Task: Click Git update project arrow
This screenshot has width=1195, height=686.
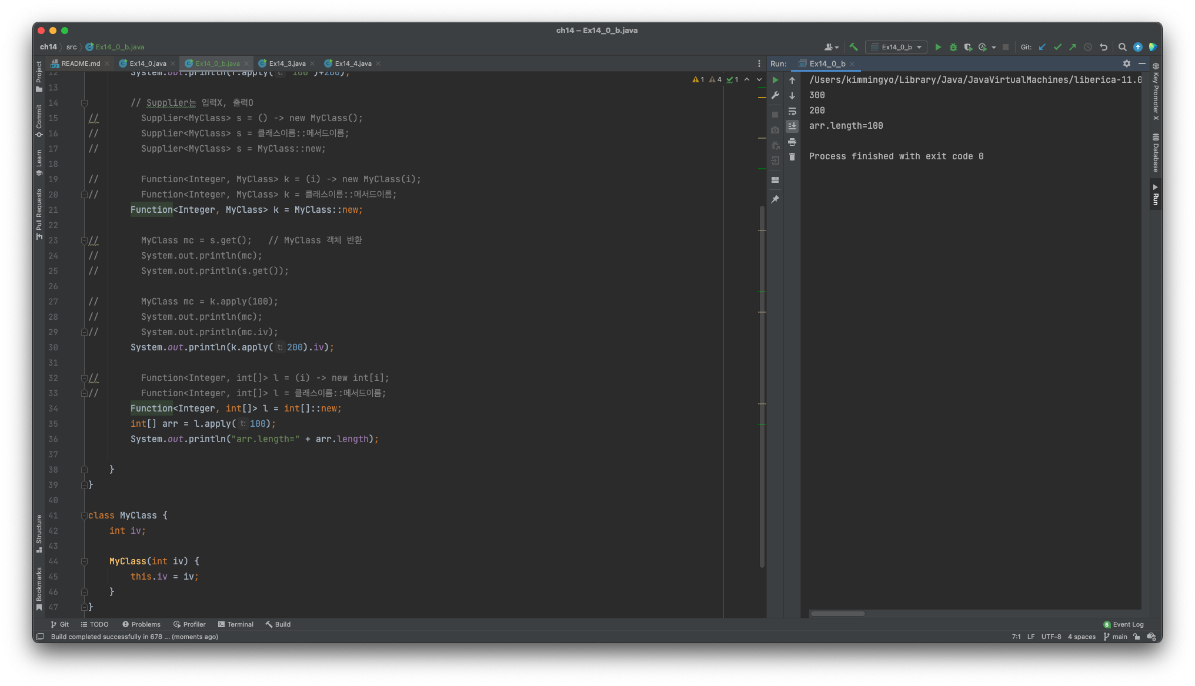Action: click(1042, 47)
